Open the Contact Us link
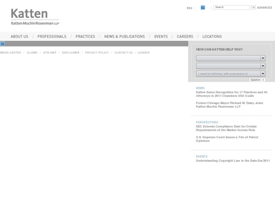Viewport: 275px width, 206px height. pyautogui.click(x=123, y=53)
